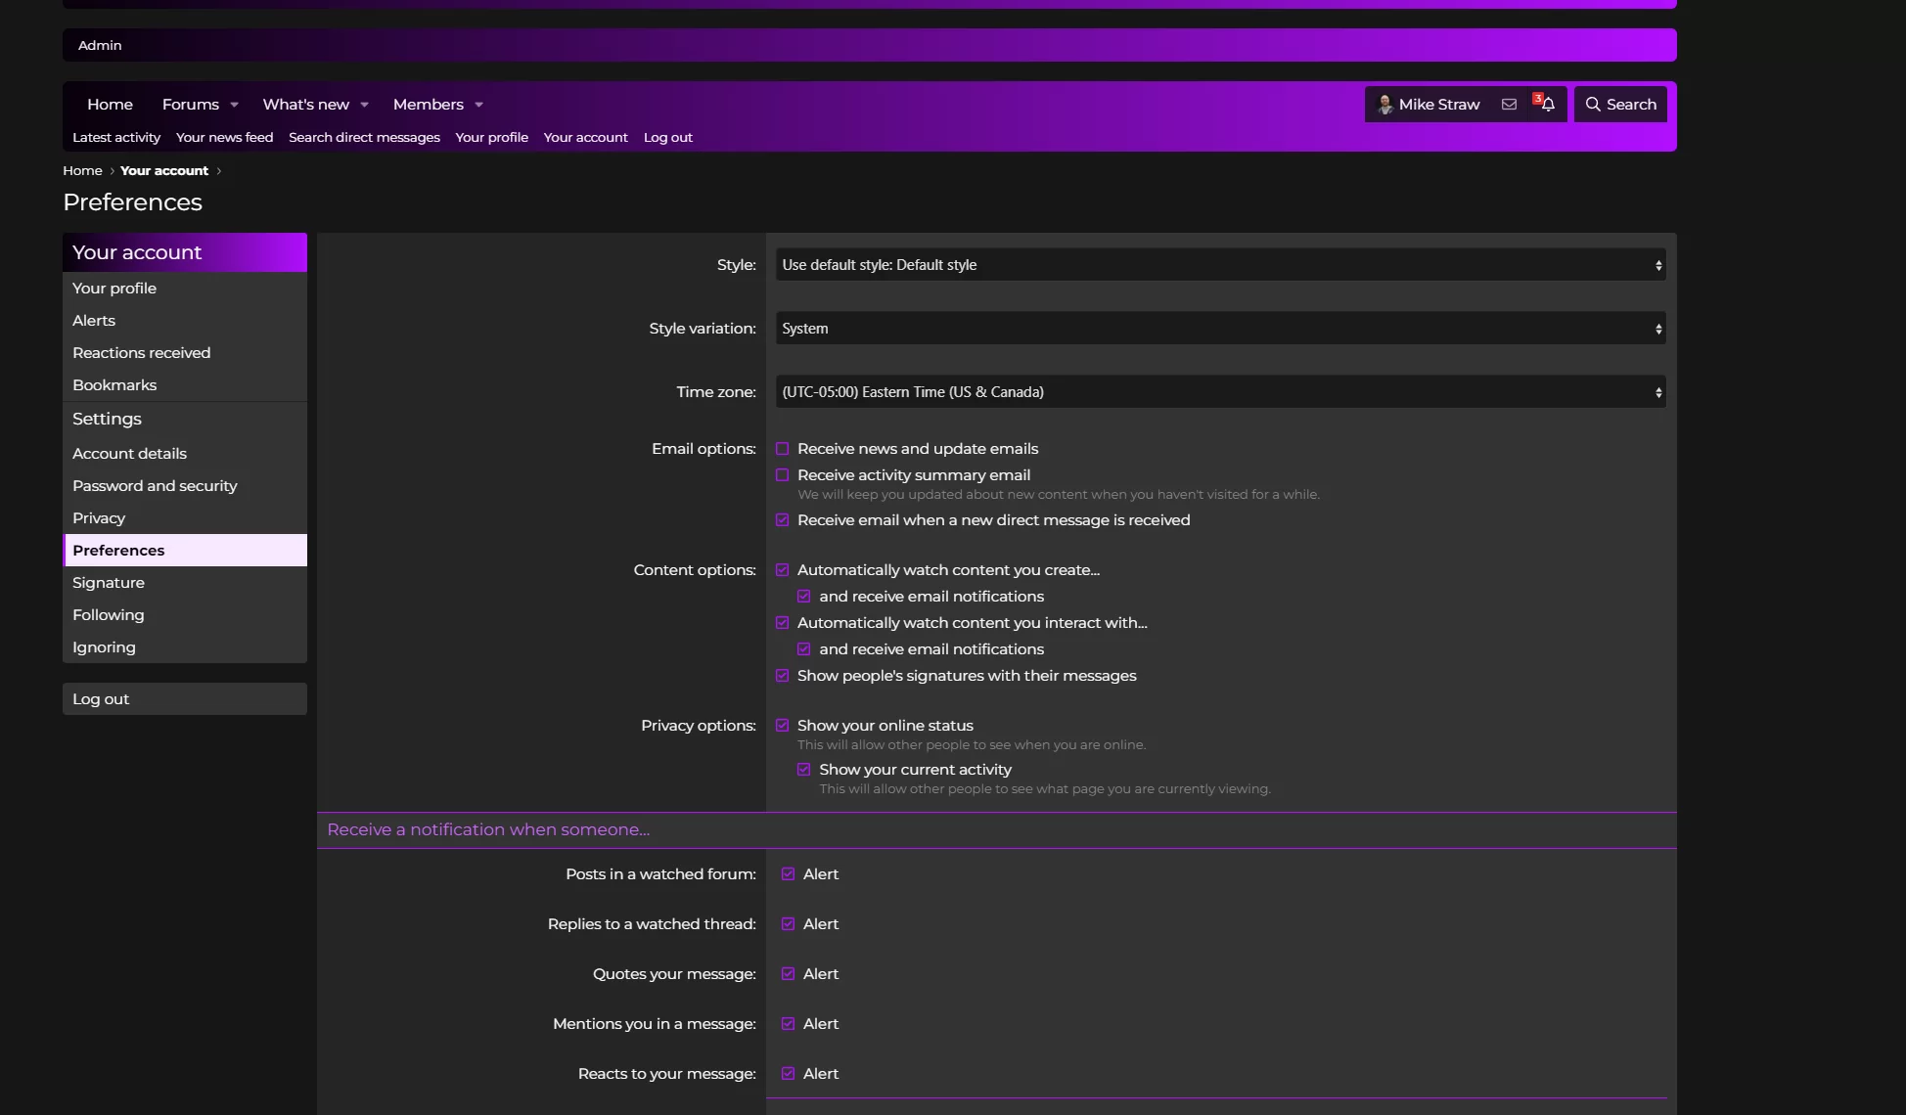
Task: Open Your news feed link
Action: pyautogui.click(x=224, y=138)
